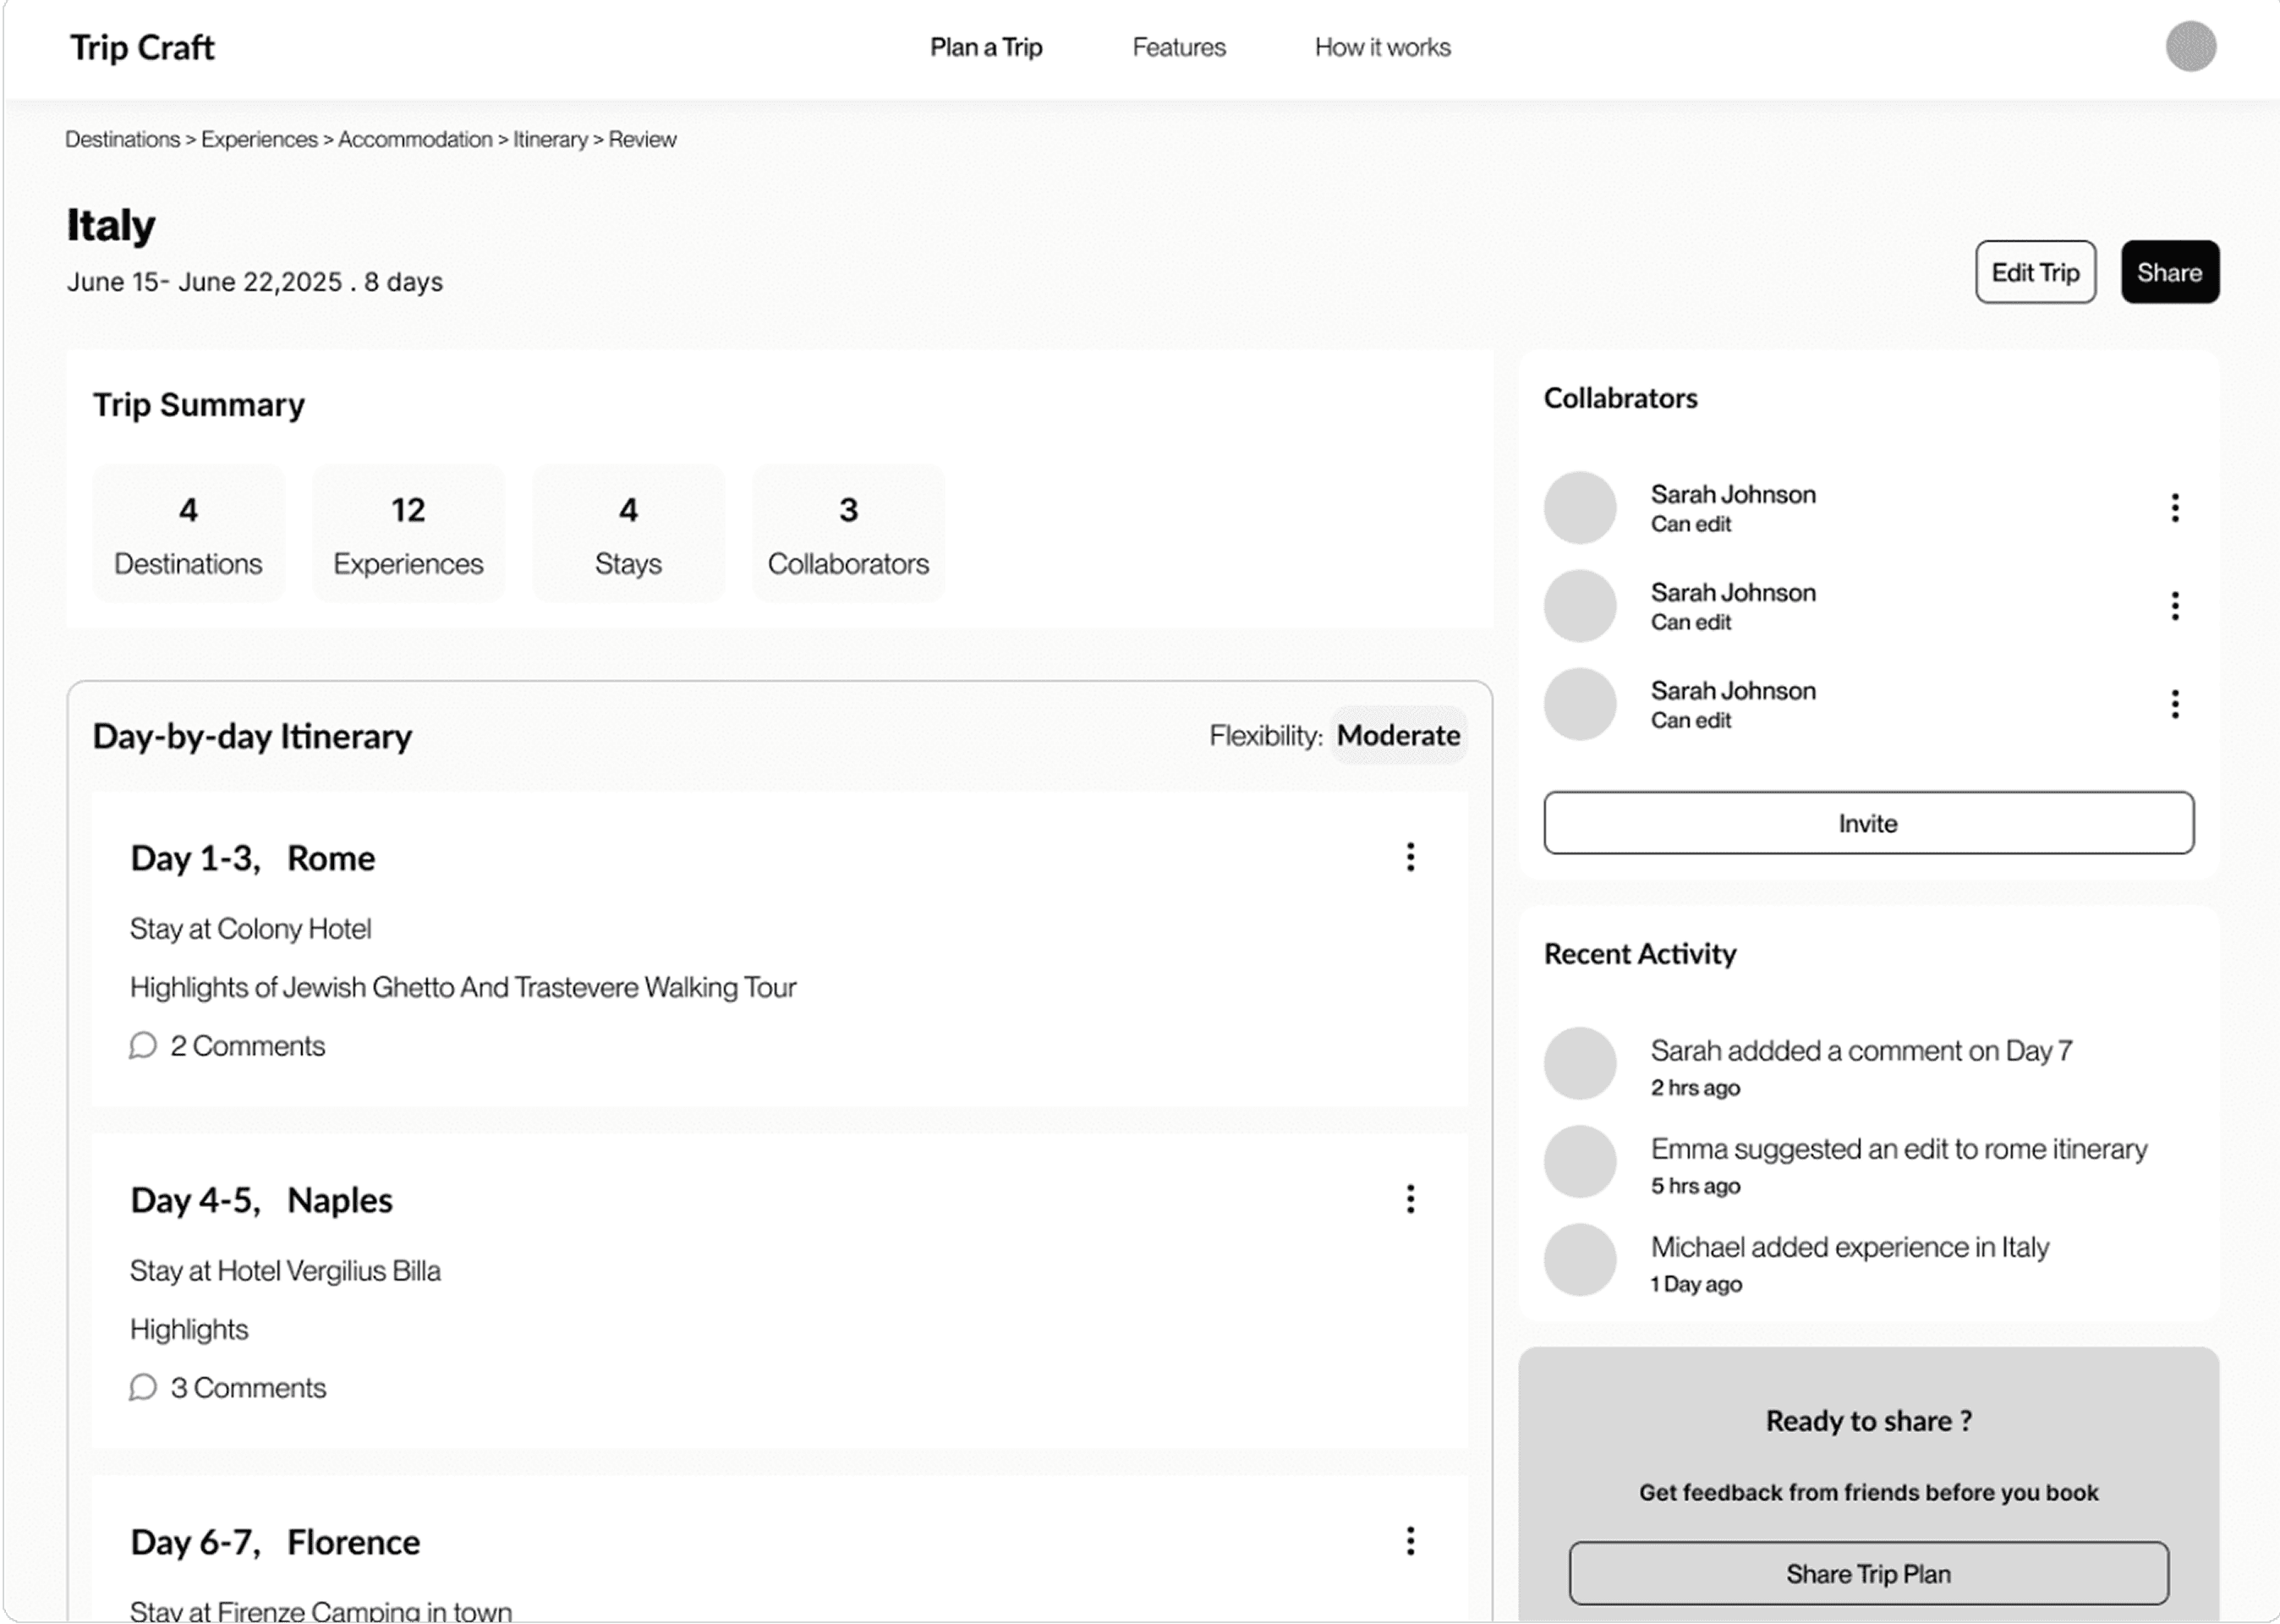Click the black Share button

(x=2169, y=272)
